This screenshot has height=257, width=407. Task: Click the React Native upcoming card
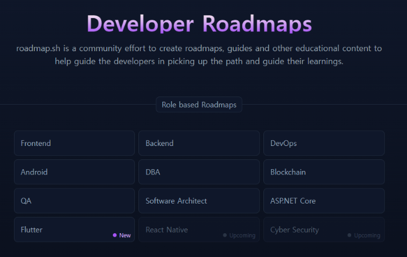point(199,230)
